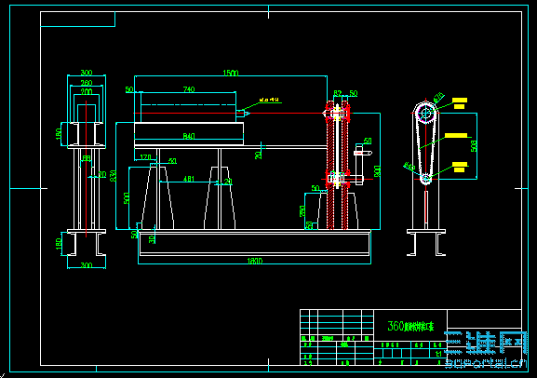Image resolution: width=537 pixels, height=378 pixels.
Task: Pick the vertical 830 height dimension
Action: (x=113, y=175)
